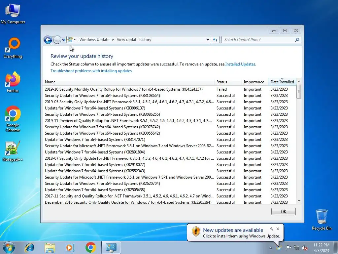Open the Action Center flag icon
338x254 pixels.
pos(288,248)
